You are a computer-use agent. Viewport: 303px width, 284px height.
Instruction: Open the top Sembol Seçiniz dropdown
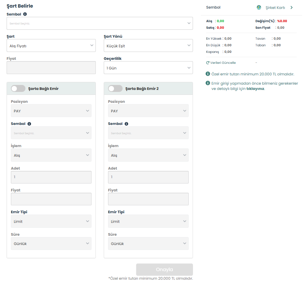99,23
